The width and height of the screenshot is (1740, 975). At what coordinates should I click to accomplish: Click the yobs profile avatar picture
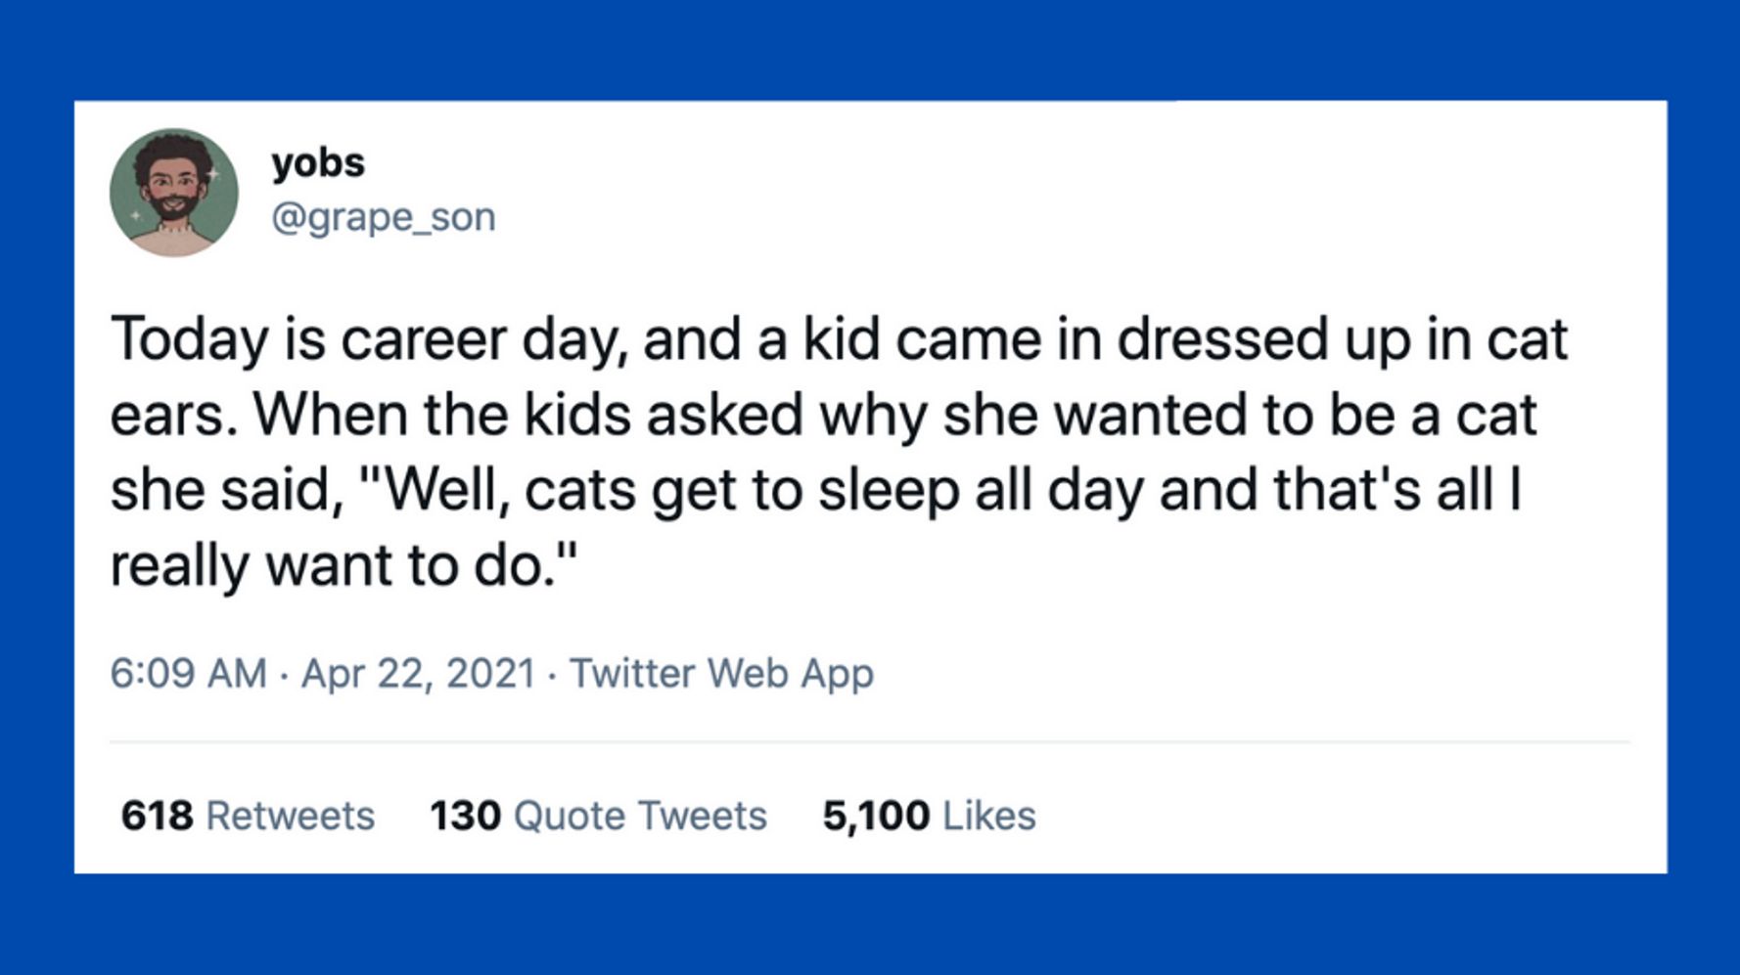coord(174,193)
